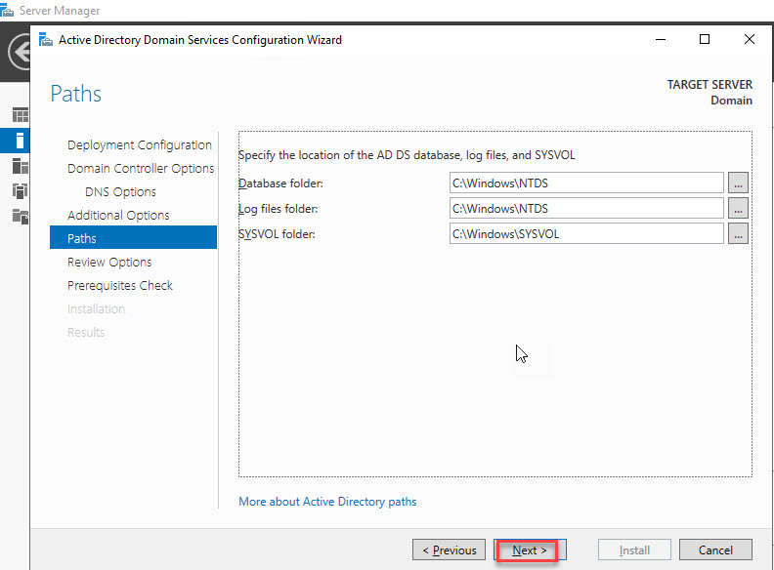Click the AD DS role sidebar icon
Screen dimensions: 774x570
coord(20,190)
